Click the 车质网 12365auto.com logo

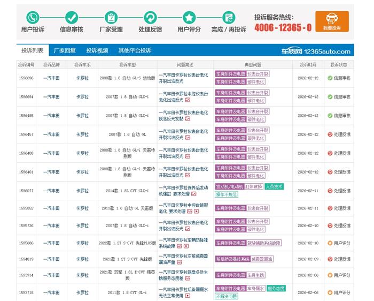coord(316,51)
